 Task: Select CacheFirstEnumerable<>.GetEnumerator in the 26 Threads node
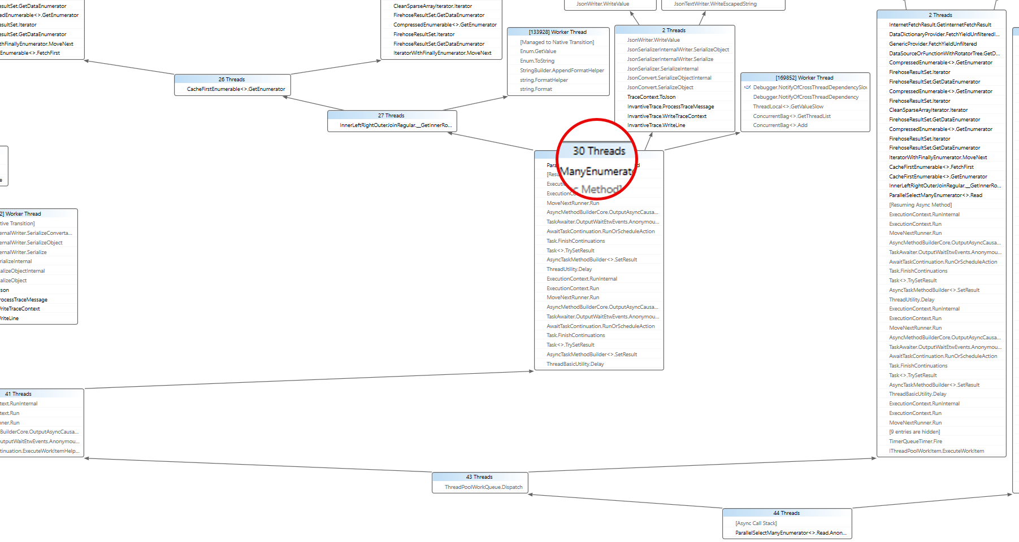(236, 89)
